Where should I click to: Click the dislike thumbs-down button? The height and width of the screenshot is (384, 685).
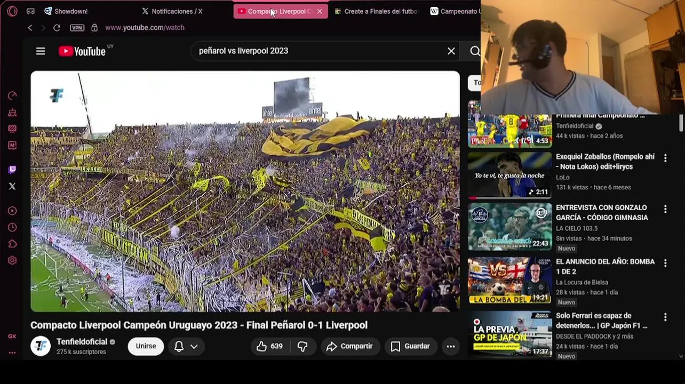(x=302, y=346)
